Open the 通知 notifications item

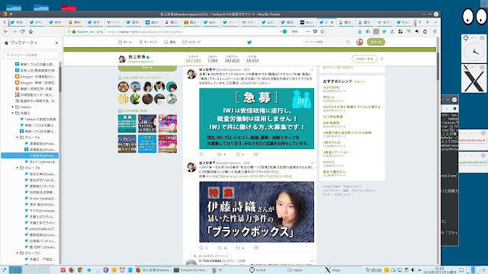coord(169,42)
